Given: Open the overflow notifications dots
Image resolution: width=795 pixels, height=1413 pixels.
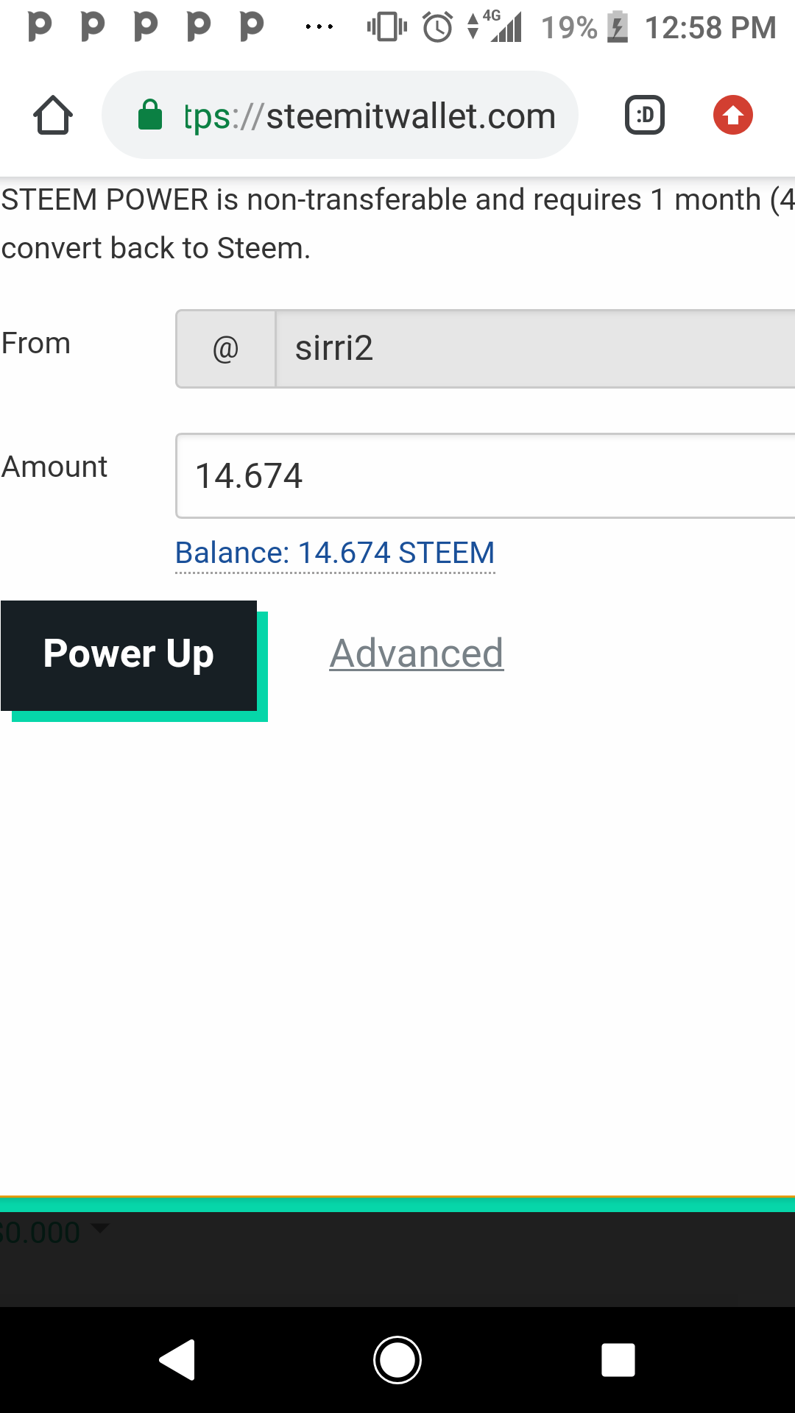Looking at the screenshot, I should click(319, 27).
